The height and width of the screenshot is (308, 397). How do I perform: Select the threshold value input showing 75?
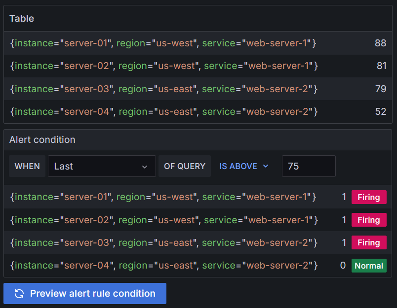click(309, 166)
